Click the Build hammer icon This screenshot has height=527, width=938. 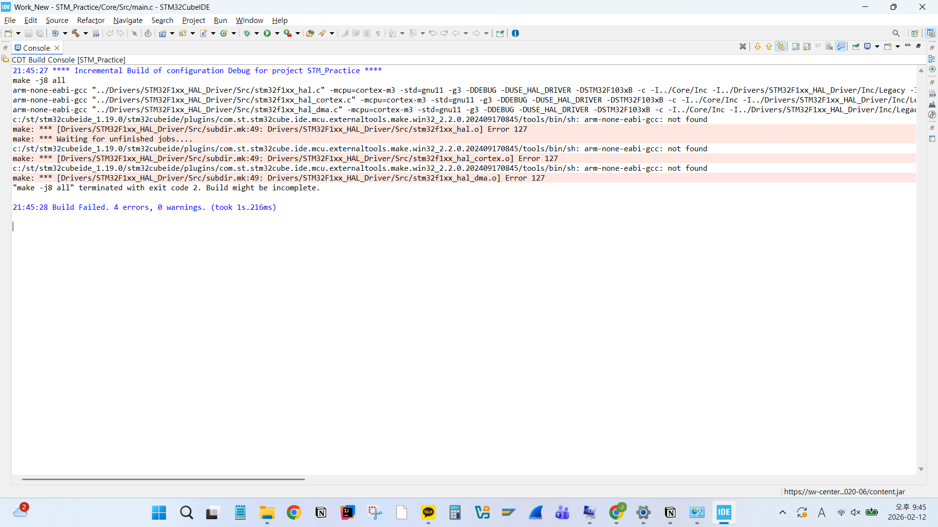[76, 33]
